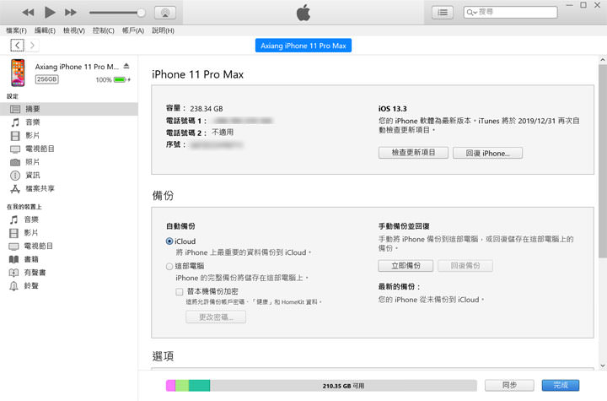
Task: Click the 回復備份 button
Action: 465,266
